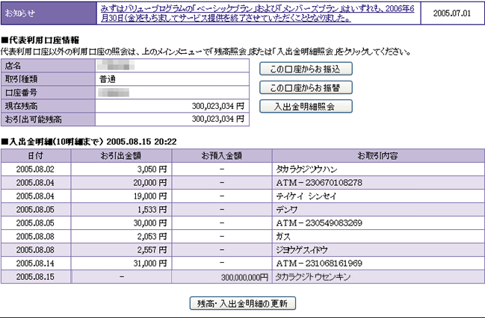The image size is (485, 318).
Task: Click the 日付 column header
Action: 35,155
